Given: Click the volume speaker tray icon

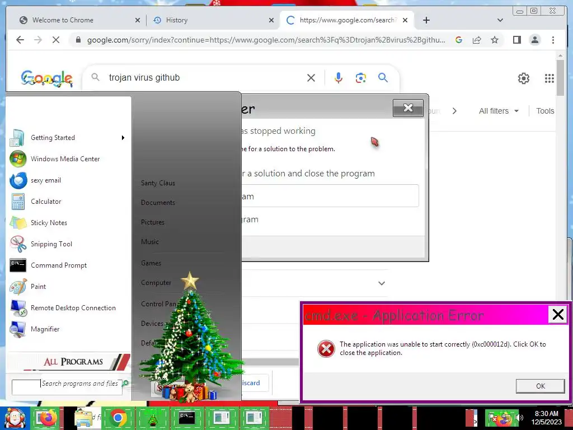Looking at the screenshot, I should click(x=519, y=417).
